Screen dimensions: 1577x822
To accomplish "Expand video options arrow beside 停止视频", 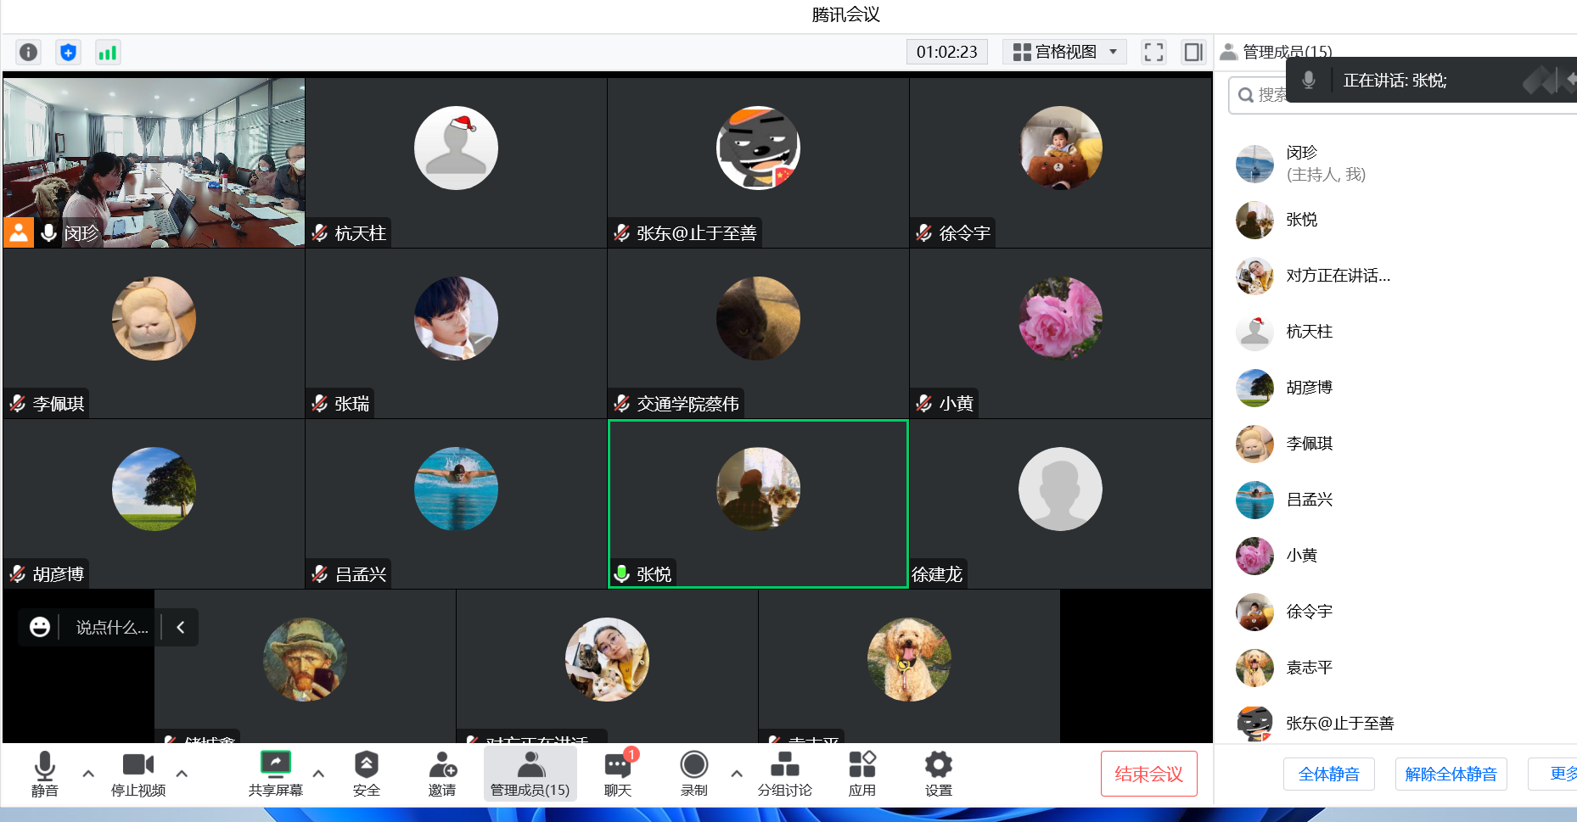I will 182,773.
